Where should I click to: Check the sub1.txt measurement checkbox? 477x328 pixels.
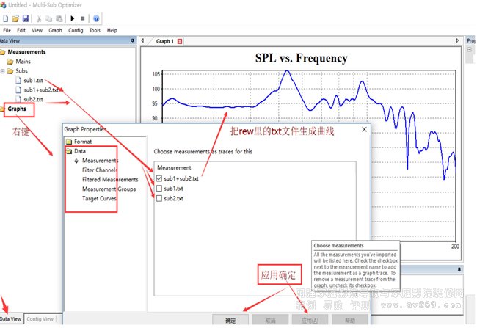click(159, 188)
